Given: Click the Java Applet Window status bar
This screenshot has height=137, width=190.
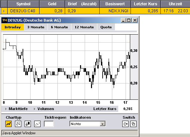Looking at the screenshot, I should point(69,133).
